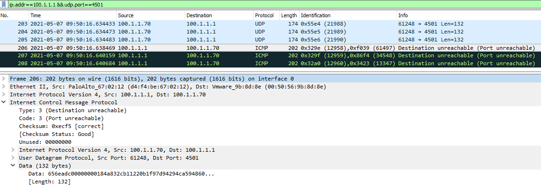Expand outer Internet Protocol Version 4 node
The height and width of the screenshot is (196, 541).
[3, 95]
